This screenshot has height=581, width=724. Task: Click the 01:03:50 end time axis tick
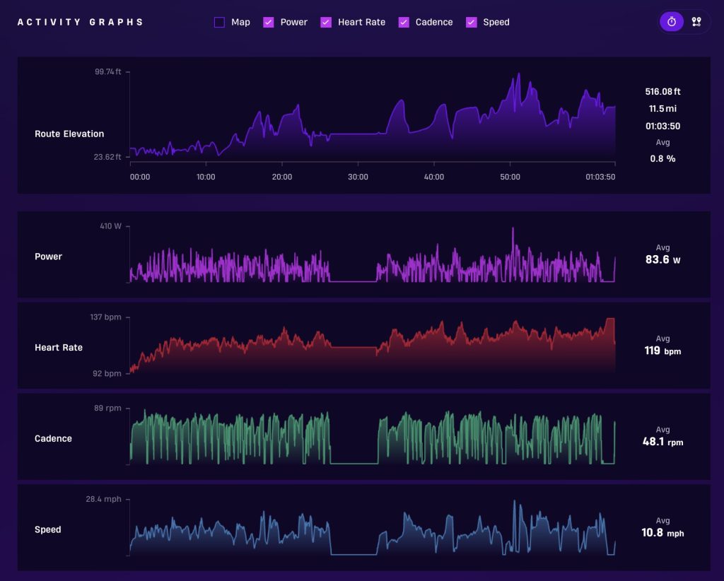click(x=600, y=177)
